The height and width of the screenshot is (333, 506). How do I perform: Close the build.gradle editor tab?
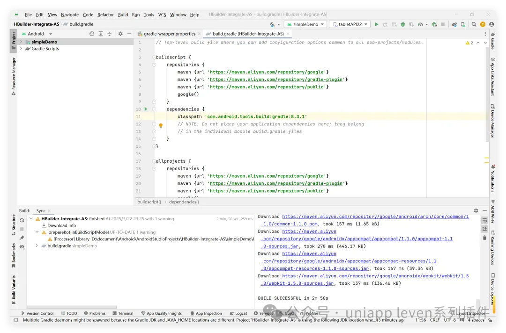coord(288,34)
